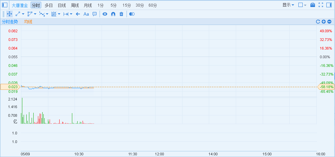Refresh the chart with reset icon
This screenshot has width=335, height=157.
pos(318,22)
